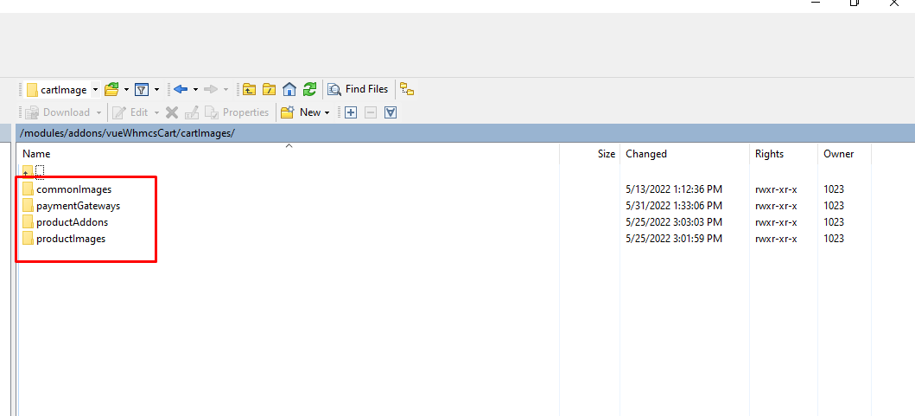
Task: Click the file filter funnel icon
Action: 141,89
